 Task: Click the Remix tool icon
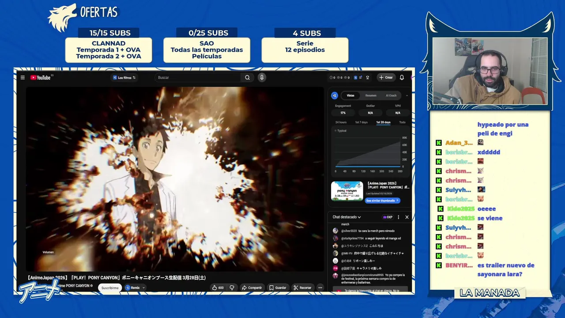click(x=128, y=288)
